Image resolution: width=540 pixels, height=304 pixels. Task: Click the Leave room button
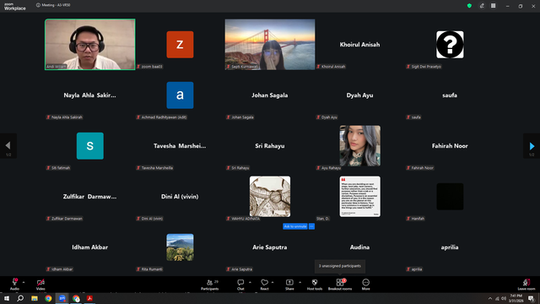(526, 284)
